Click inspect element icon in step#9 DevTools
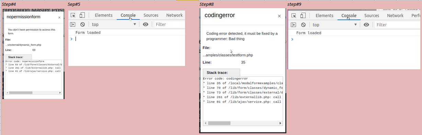 294,15
